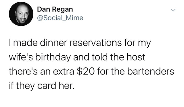This screenshot has width=184, height=107.
Task: Visit the @Social_Mime handle link
Action: (x=60, y=18)
